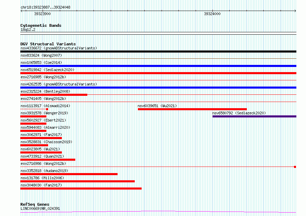Open the nsv6039651 (Wu2021) label
Image resolution: width=306 pixels, height=216 pixels.
point(157,106)
